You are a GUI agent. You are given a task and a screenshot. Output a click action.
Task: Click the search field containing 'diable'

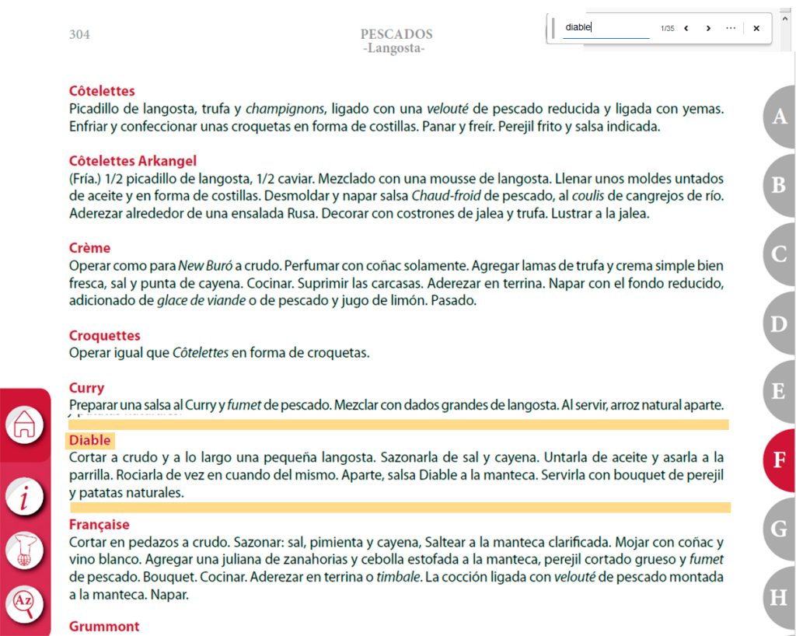pos(606,28)
